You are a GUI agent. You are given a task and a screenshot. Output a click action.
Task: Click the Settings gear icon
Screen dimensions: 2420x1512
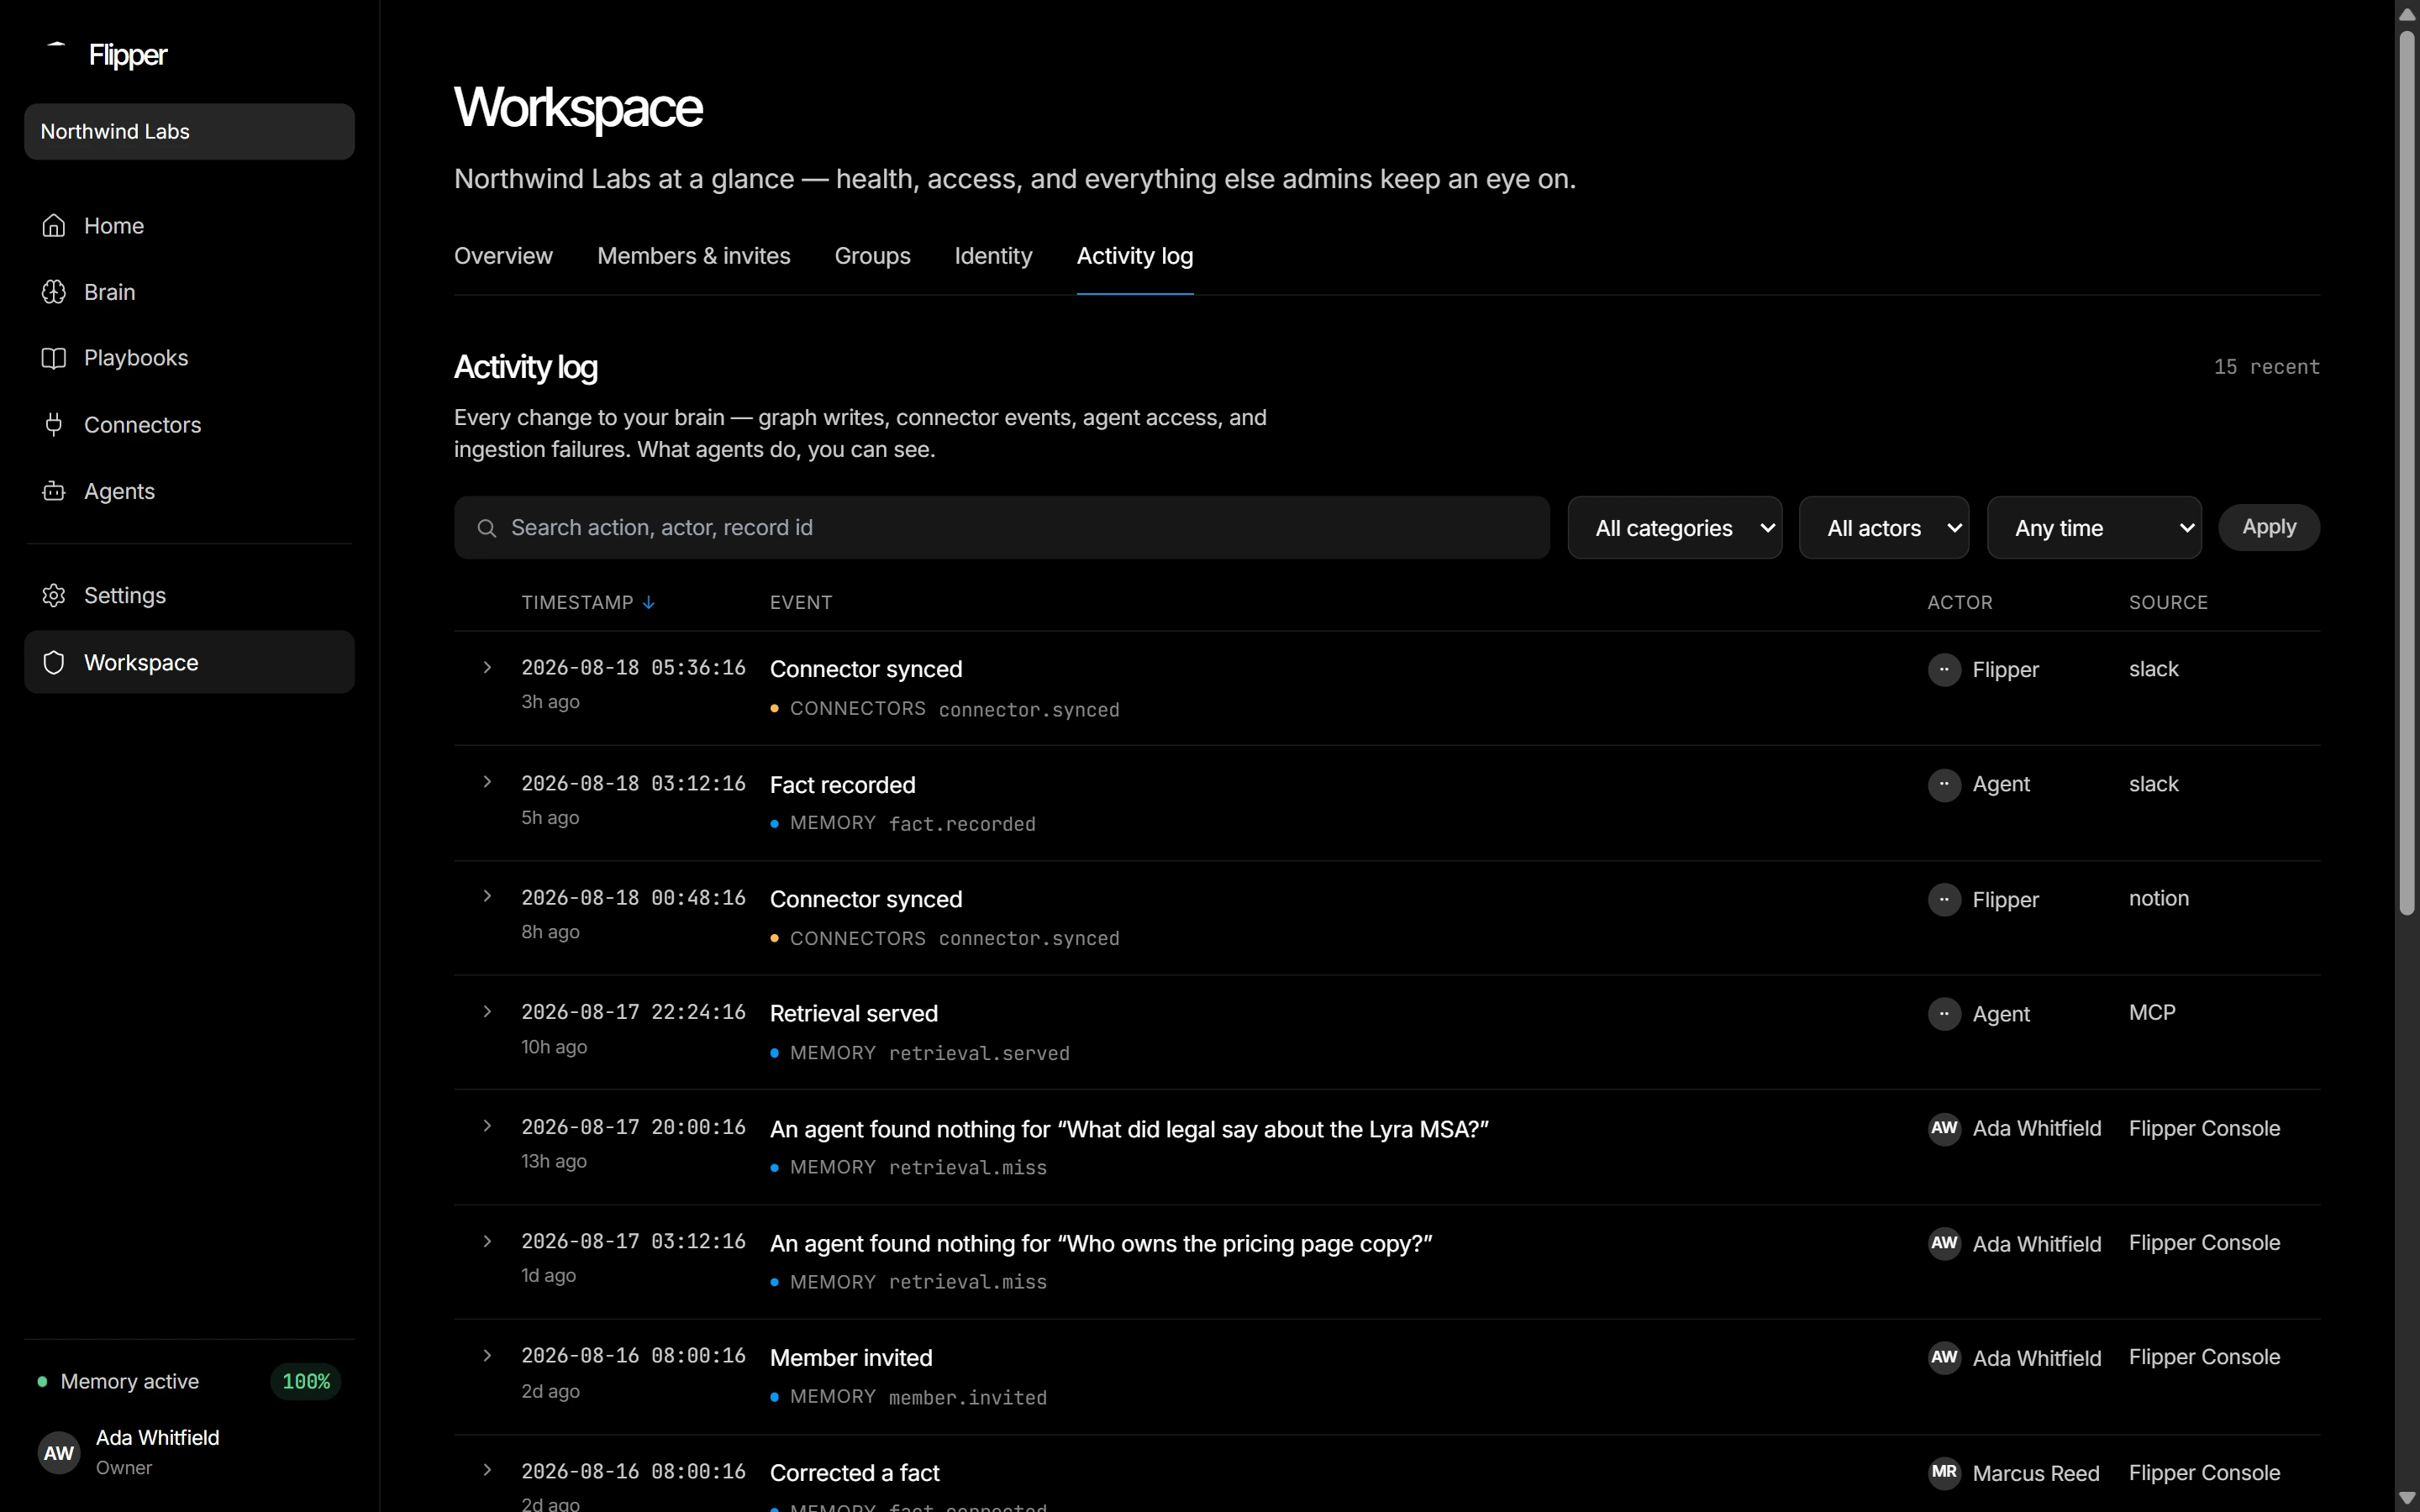coord(54,596)
